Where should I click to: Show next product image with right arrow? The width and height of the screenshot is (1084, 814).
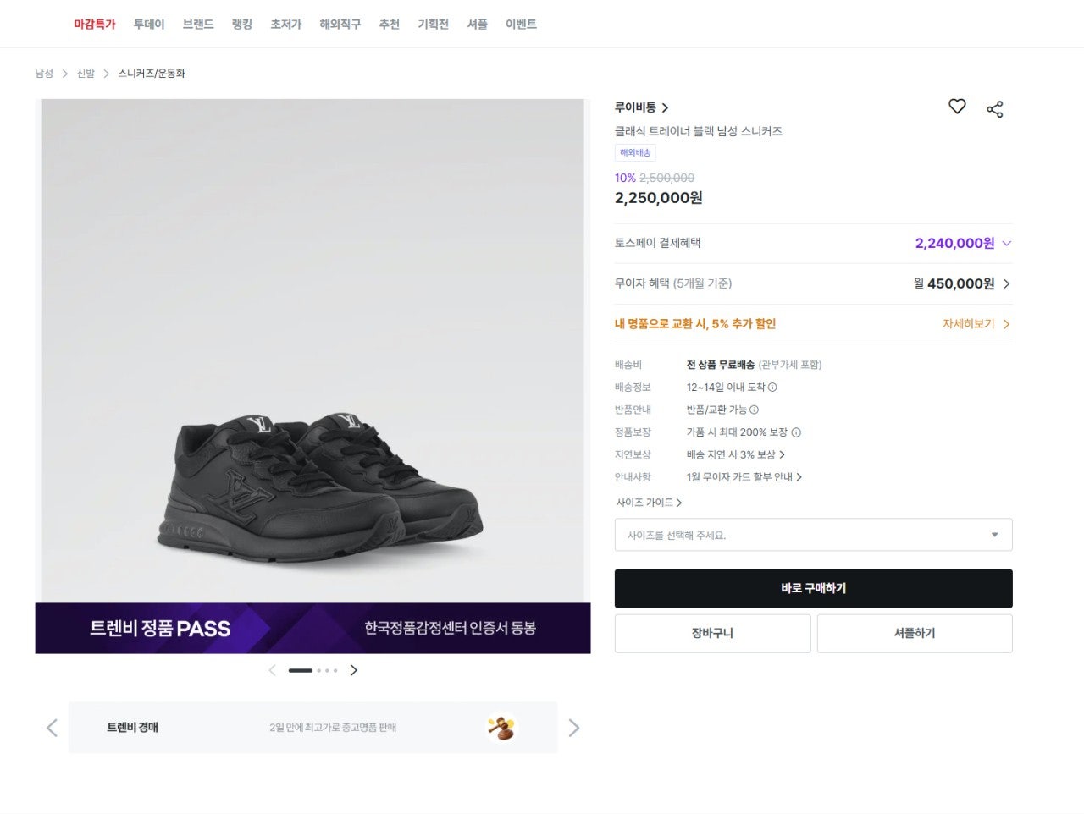click(x=354, y=670)
